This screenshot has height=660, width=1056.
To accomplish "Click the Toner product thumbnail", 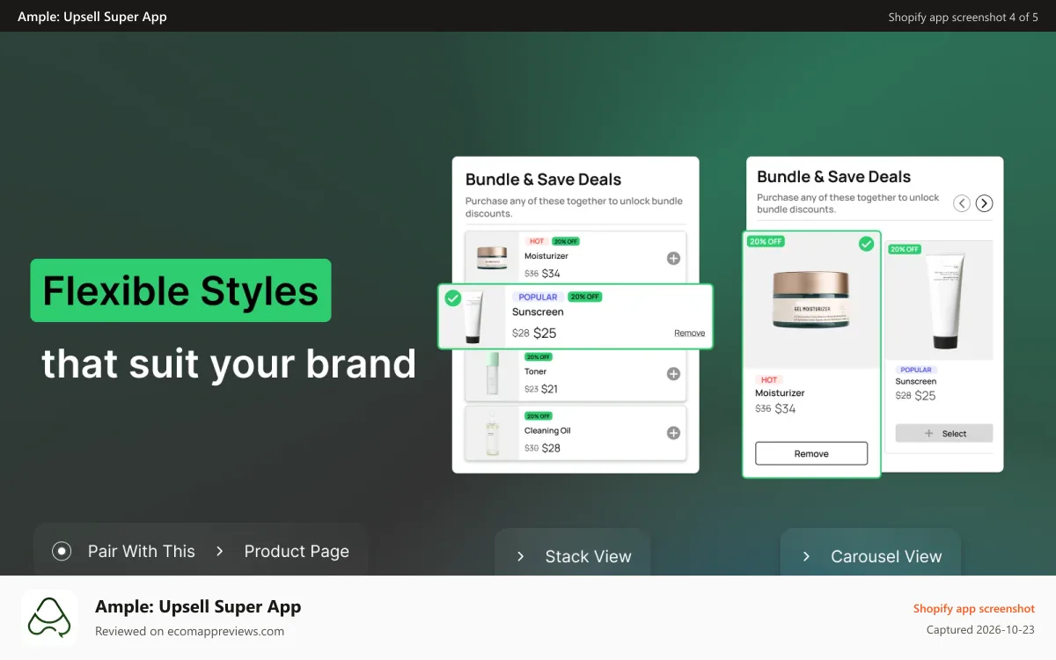I will (493, 373).
